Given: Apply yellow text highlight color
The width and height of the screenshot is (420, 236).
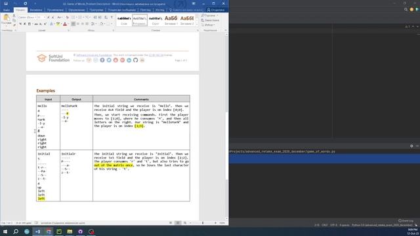Looking at the screenshot, I should click(x=58, y=24).
